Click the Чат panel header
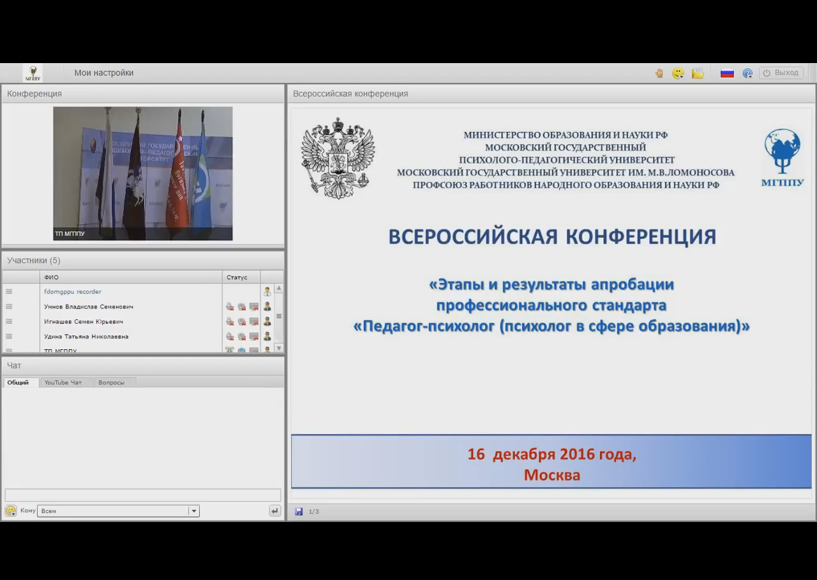This screenshot has width=817, height=580. click(143, 365)
